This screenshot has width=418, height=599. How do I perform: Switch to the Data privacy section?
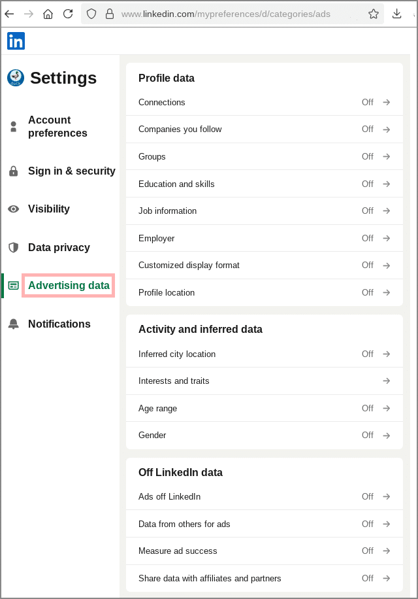tap(59, 247)
